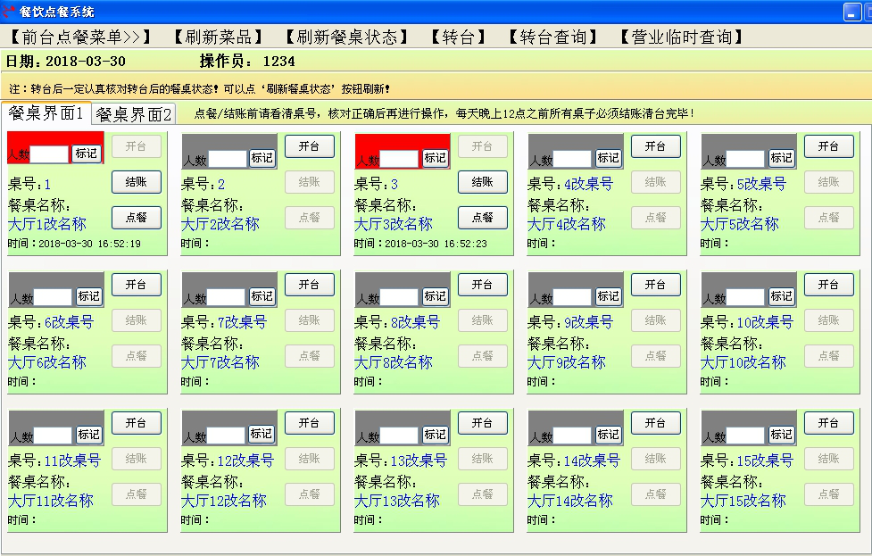Viewport: 872px width, 556px height.
Task: Click 结账 button for table 1
Action: coord(137,182)
